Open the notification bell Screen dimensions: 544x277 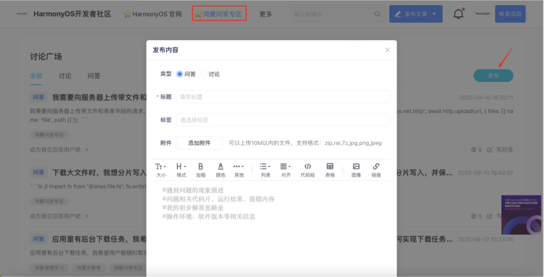pyautogui.click(x=459, y=14)
